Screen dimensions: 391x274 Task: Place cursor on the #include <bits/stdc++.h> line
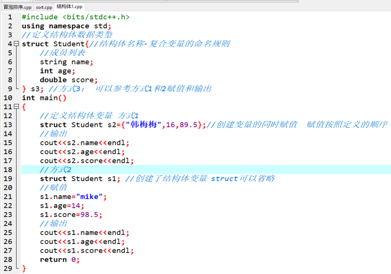[75, 17]
